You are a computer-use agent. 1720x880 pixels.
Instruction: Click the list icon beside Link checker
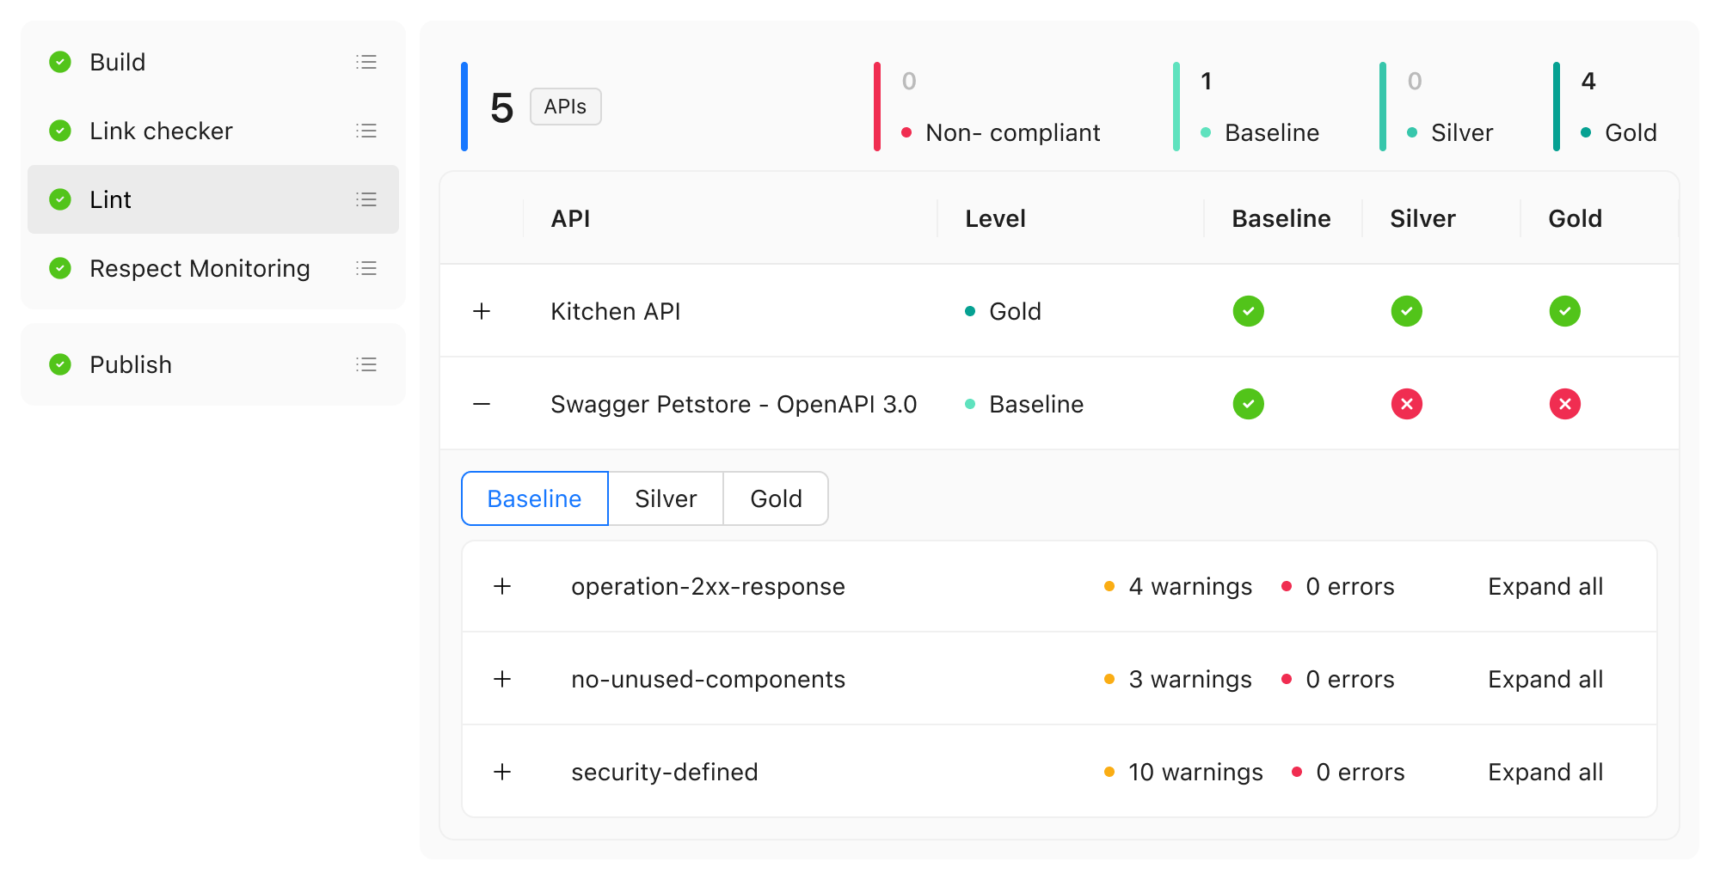coord(366,131)
